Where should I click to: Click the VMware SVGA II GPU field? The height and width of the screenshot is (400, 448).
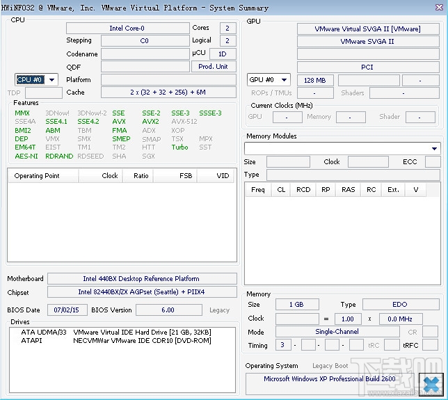coord(367,42)
